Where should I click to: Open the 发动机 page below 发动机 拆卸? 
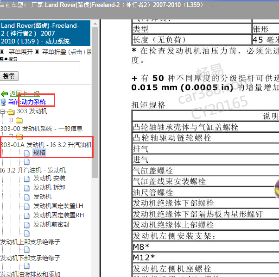(x=42, y=197)
